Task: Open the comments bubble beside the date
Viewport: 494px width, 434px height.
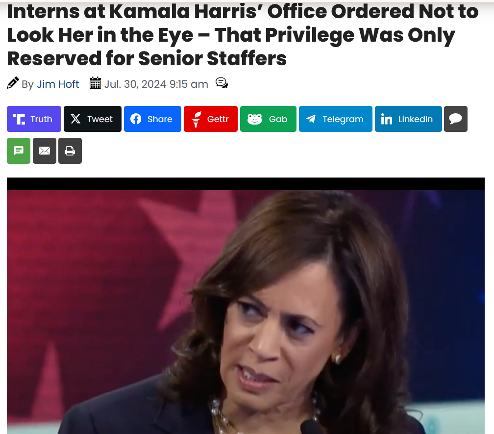Action: click(x=222, y=83)
